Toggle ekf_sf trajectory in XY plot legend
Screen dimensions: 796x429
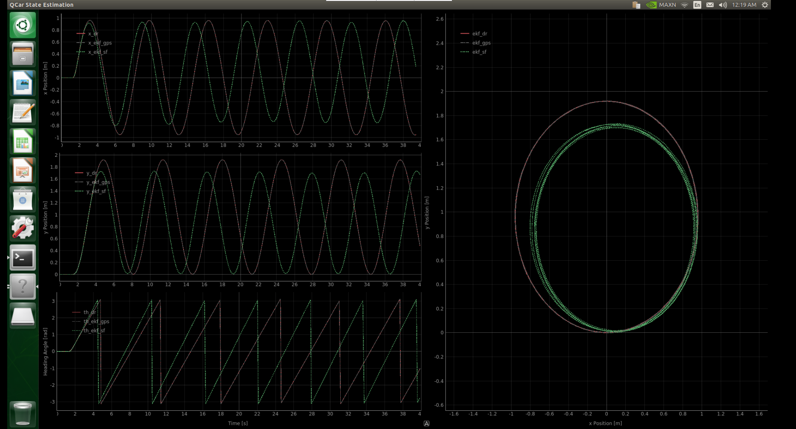coord(473,52)
